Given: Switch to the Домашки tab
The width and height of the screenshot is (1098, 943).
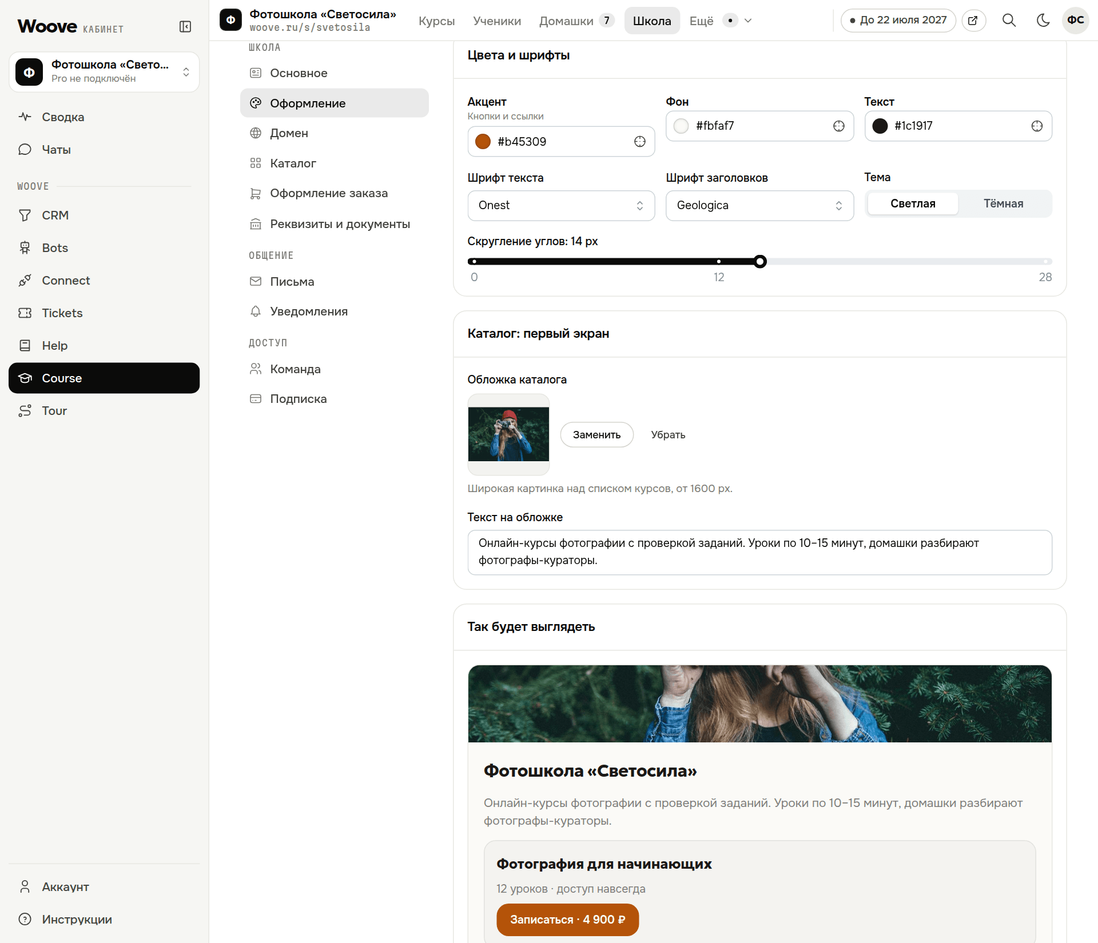Looking at the screenshot, I should (576, 21).
